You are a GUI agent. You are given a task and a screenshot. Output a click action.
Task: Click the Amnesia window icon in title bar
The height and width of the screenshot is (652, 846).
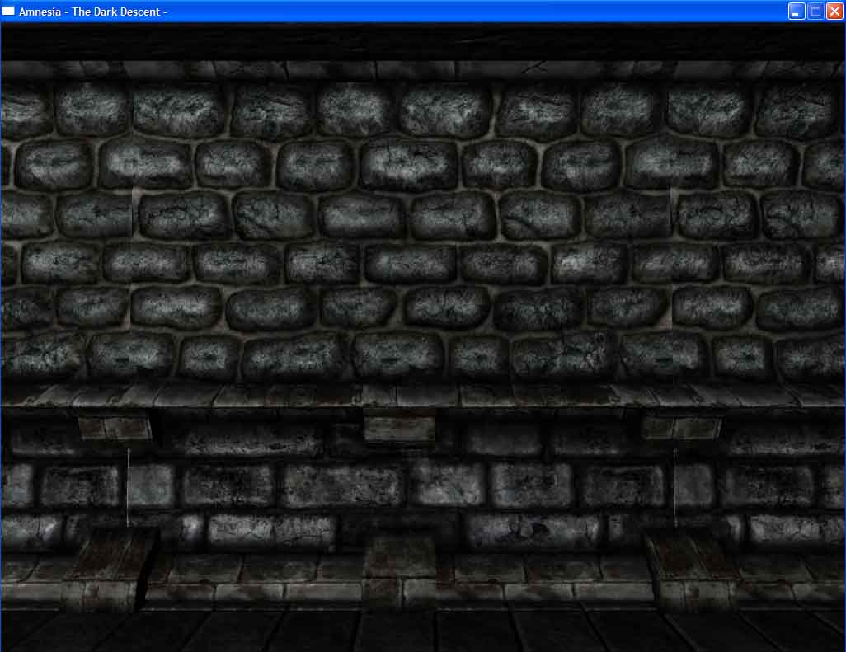coord(9,12)
